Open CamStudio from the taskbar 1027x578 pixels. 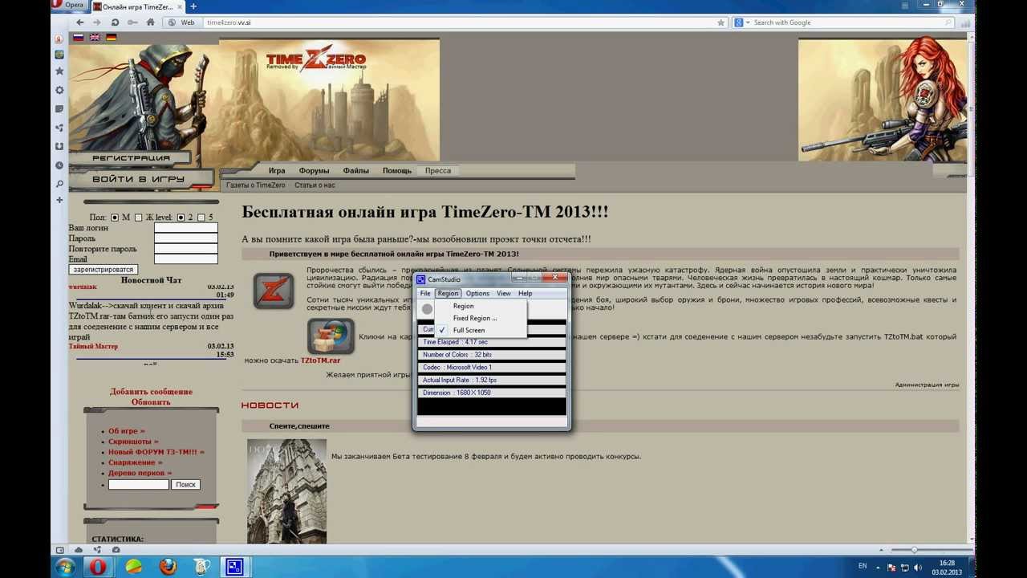pyautogui.click(x=235, y=567)
